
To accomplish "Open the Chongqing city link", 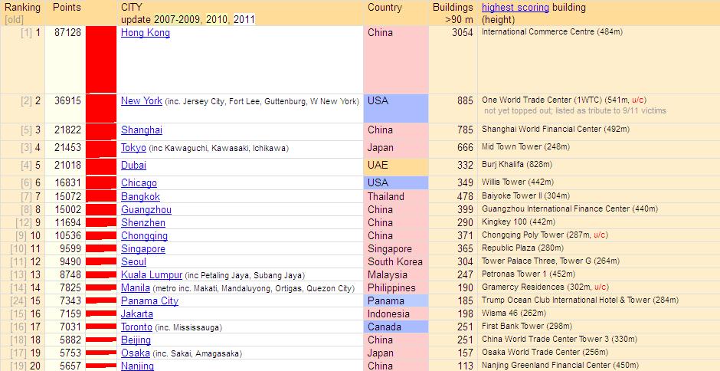I will pos(144,236).
